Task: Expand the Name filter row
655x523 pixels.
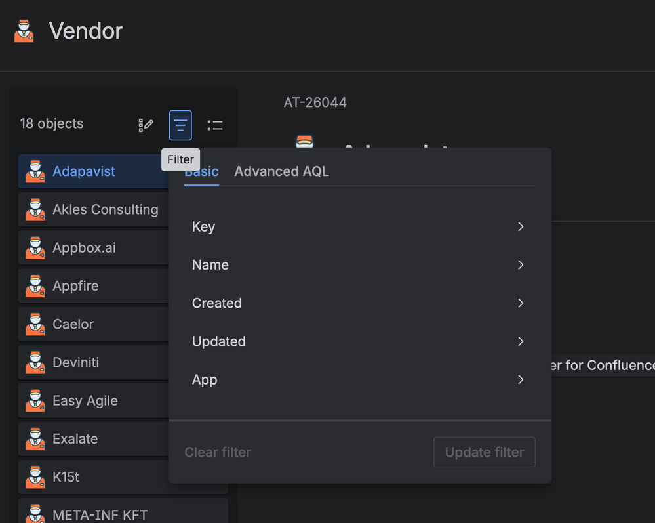Action: pyautogui.click(x=359, y=264)
